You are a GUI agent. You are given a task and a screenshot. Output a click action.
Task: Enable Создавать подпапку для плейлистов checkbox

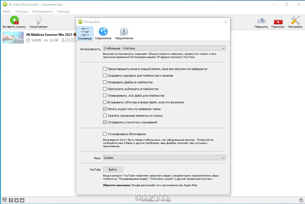tap(105, 75)
